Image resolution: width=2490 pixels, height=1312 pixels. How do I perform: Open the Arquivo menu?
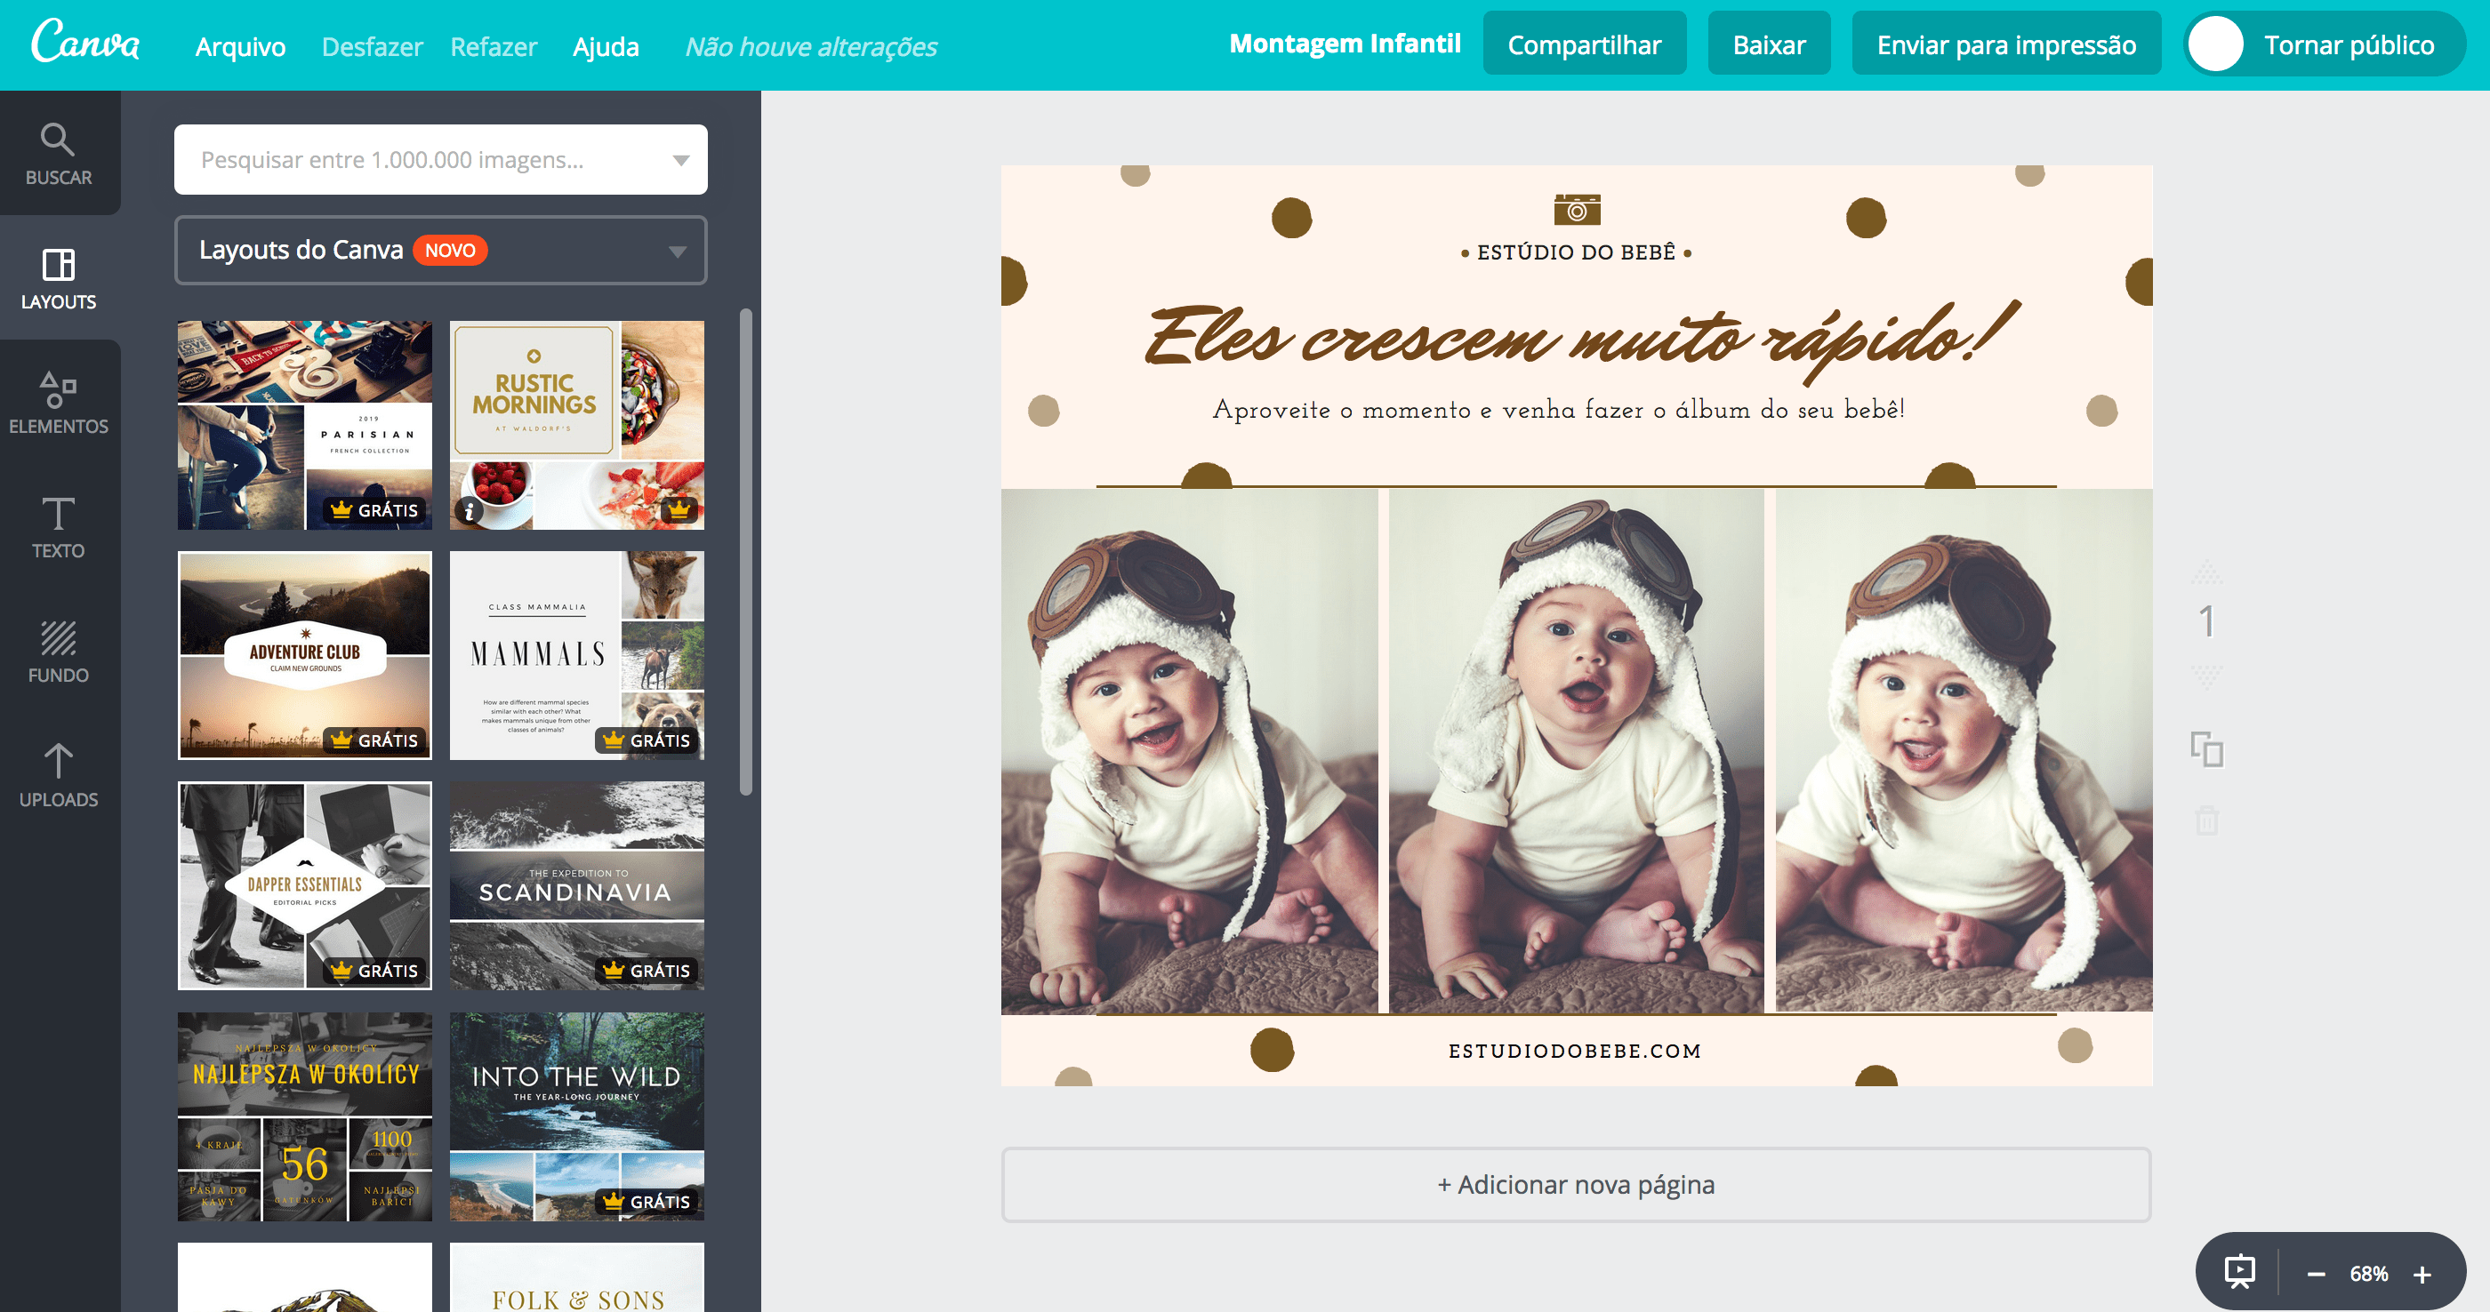click(x=241, y=46)
